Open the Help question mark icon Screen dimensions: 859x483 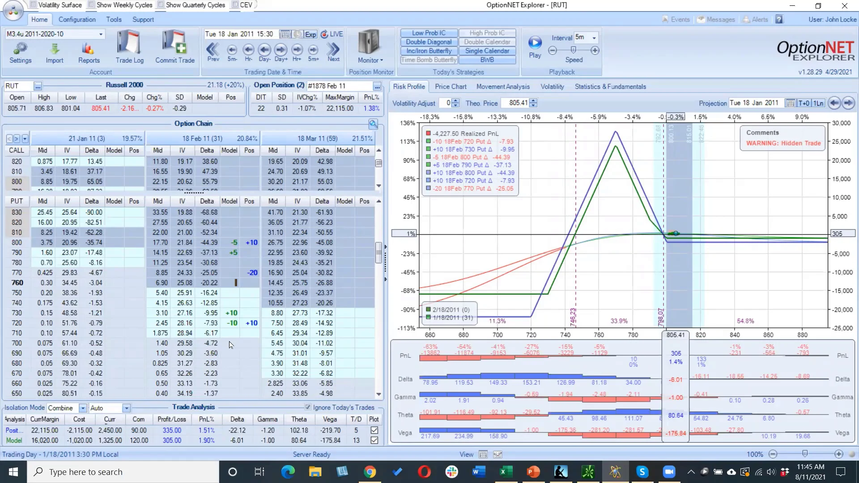[779, 20]
